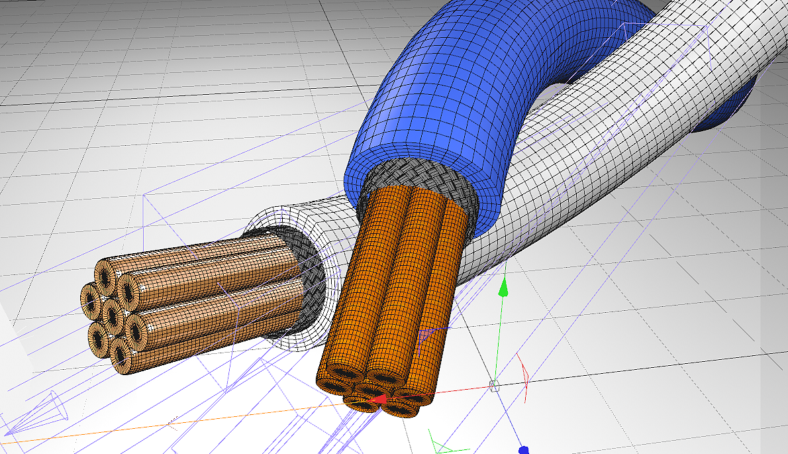Screen dimensions: 788x454
Task: Click the blue Z-axis handle of the gizmo
Action: tap(523, 449)
